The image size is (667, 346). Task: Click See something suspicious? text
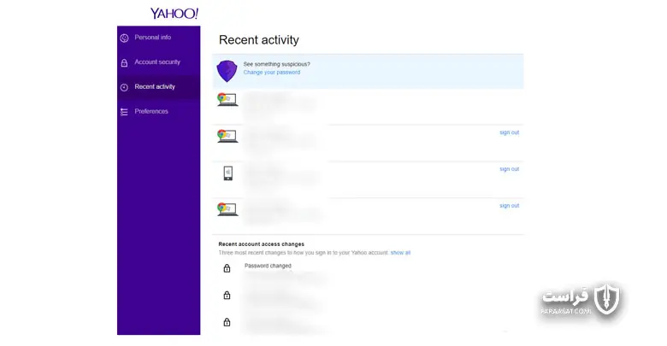[276, 64]
